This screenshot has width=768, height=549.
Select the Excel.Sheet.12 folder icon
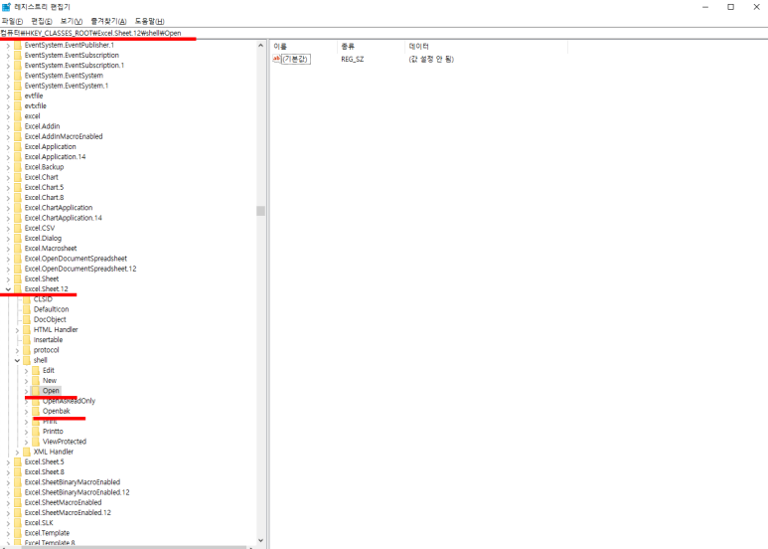(18, 288)
